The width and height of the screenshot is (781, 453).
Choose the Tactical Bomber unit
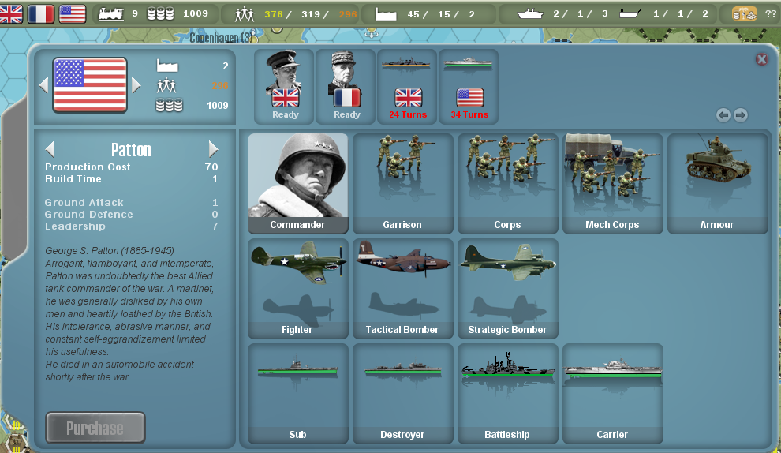[402, 288]
